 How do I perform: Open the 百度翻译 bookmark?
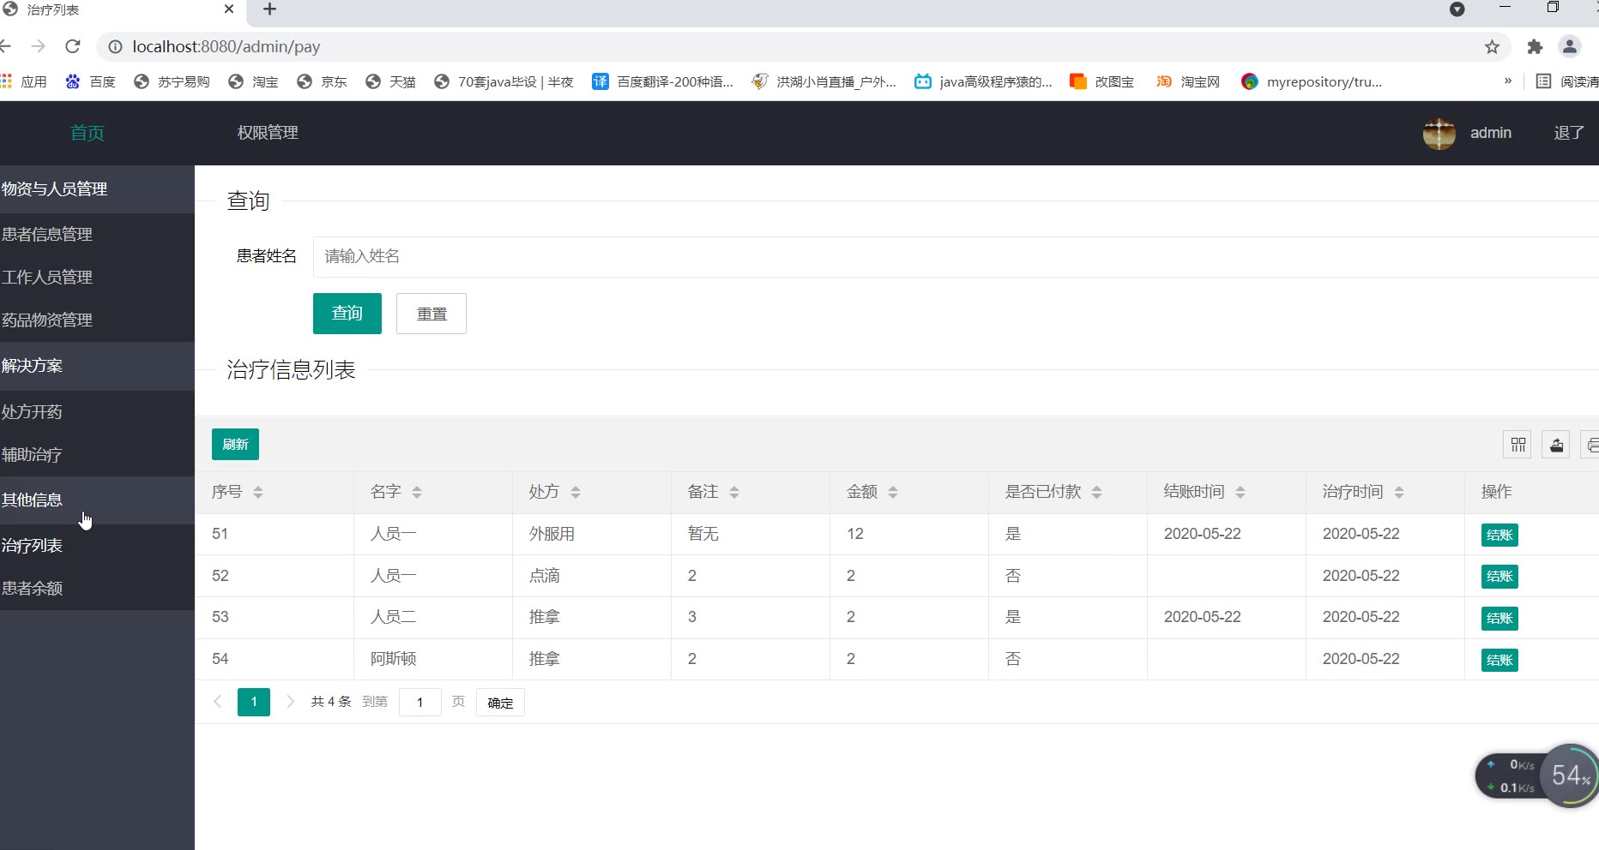coord(662,81)
